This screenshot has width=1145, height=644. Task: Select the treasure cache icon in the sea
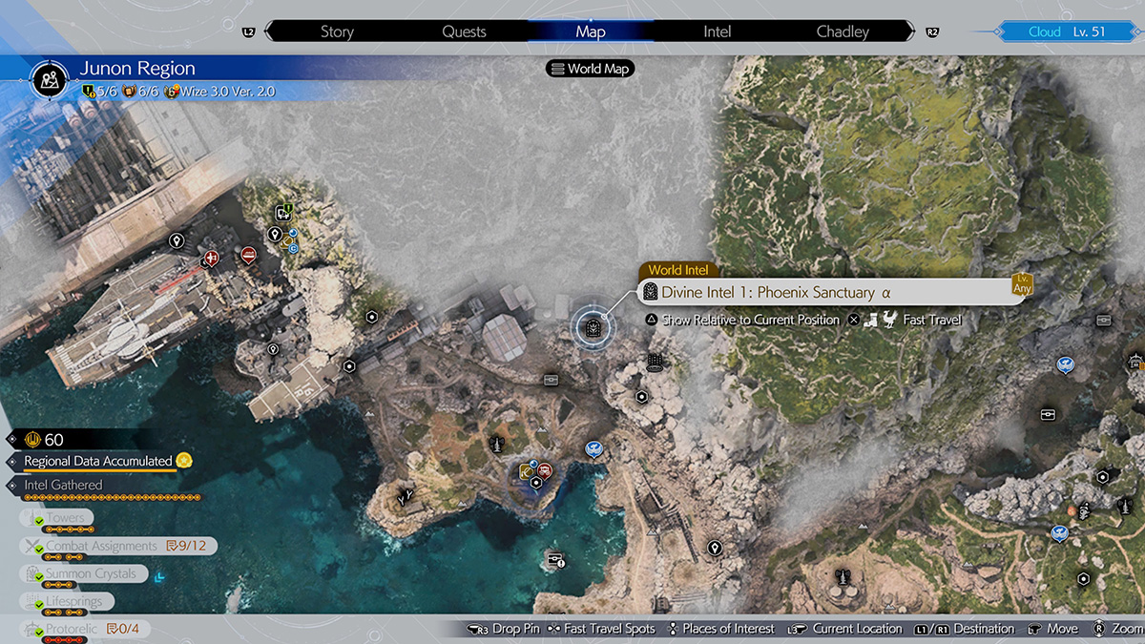553,559
